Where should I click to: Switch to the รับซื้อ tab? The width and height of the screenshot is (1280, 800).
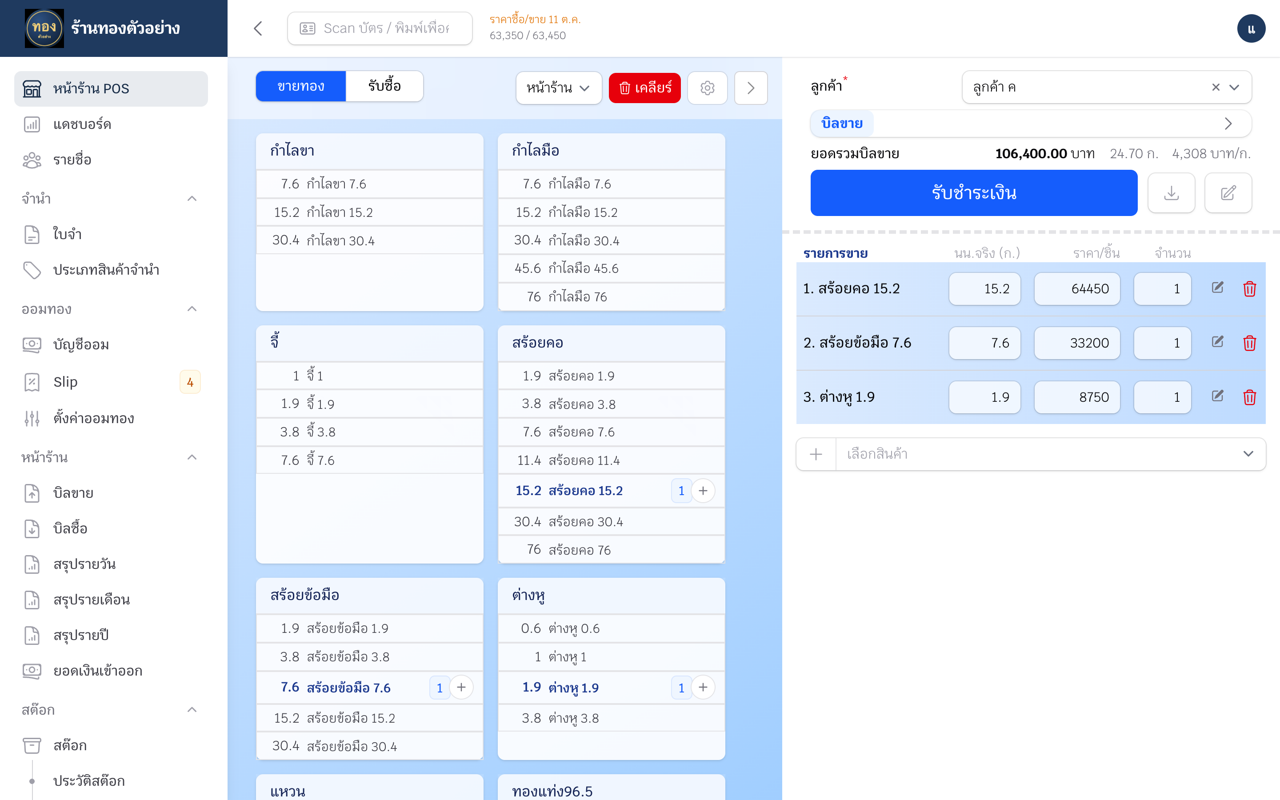pyautogui.click(x=384, y=86)
